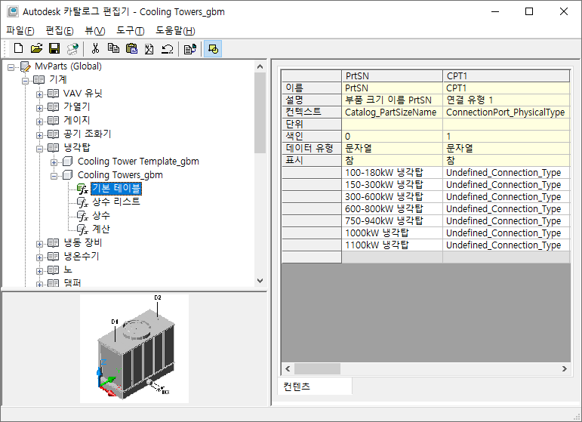Click the tree's vertical scrollbar thumb
The height and width of the screenshot is (422, 582).
click(x=260, y=112)
